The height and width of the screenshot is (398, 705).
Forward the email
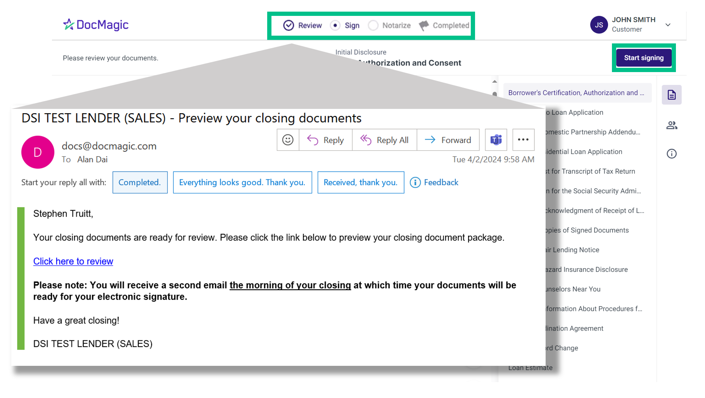[448, 140]
